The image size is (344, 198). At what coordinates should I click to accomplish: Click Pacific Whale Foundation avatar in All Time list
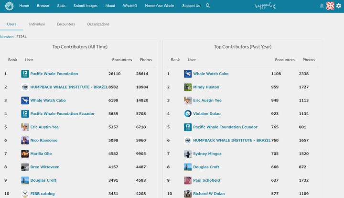point(25,74)
